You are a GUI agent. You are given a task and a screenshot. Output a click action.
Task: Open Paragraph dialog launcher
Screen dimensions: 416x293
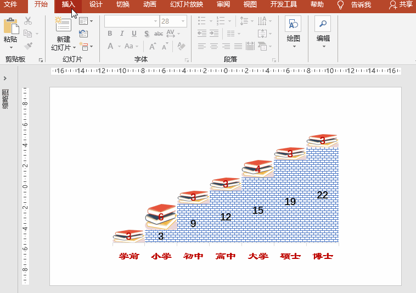[274, 60]
